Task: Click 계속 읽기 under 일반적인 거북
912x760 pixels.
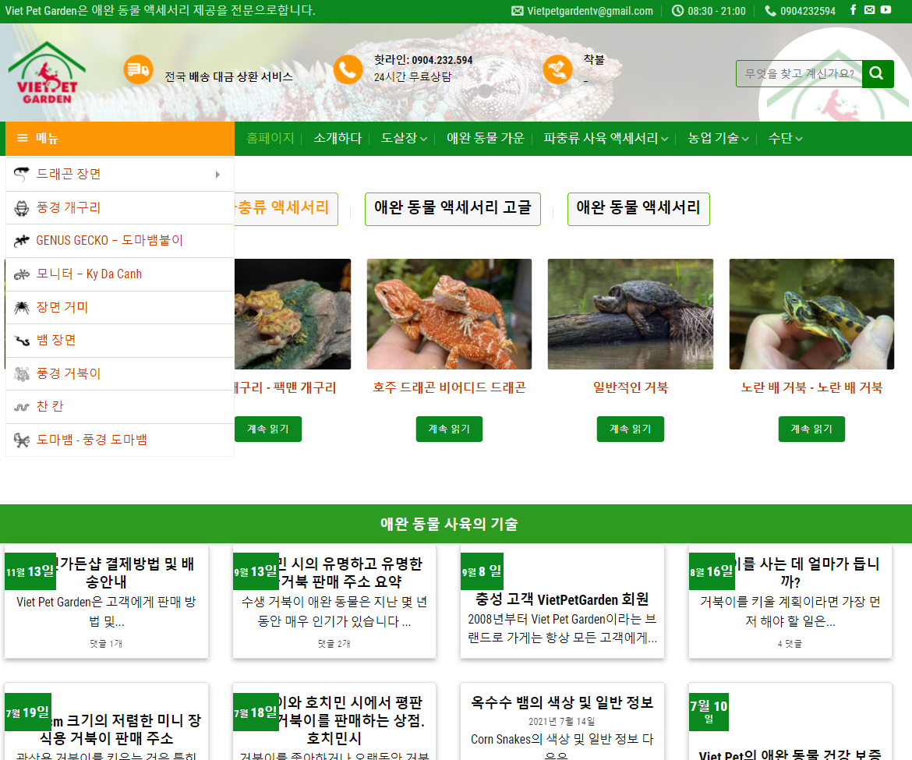Action: tap(631, 429)
